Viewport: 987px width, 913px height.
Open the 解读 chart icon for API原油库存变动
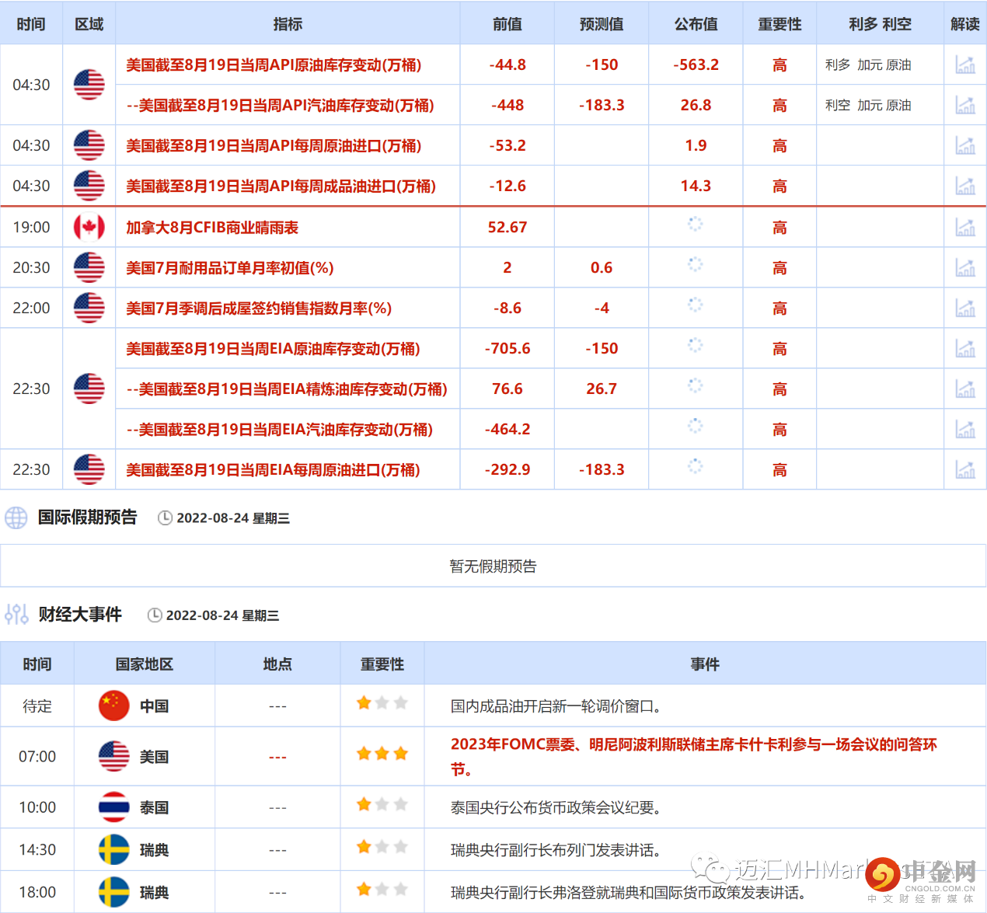[x=965, y=65]
